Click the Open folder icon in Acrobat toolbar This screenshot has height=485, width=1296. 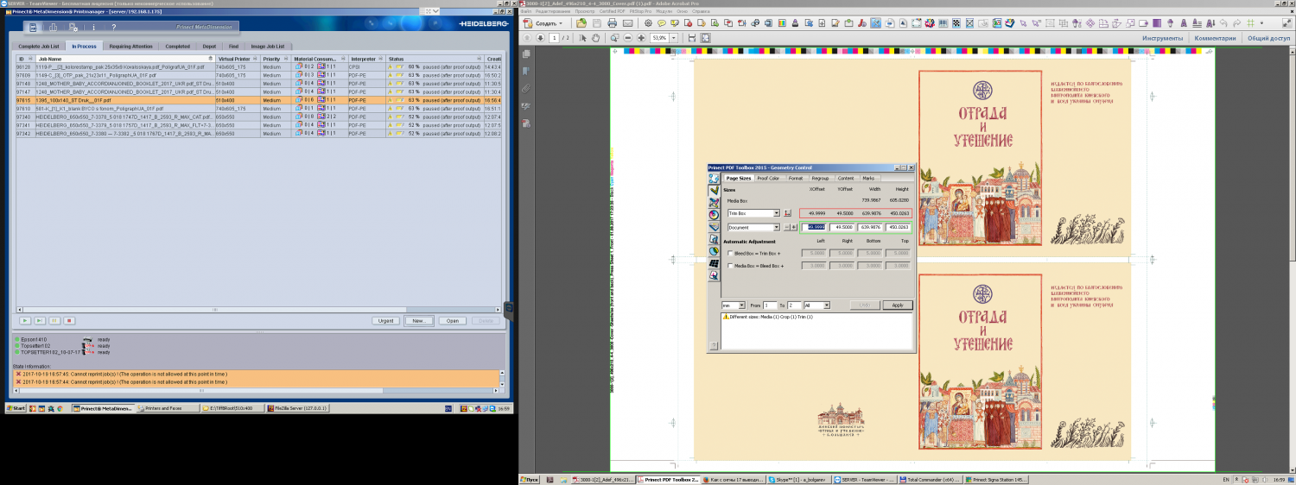[583, 23]
